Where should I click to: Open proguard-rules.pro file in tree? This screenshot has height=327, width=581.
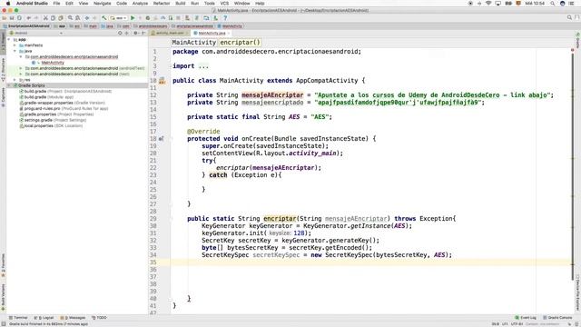pos(64,109)
